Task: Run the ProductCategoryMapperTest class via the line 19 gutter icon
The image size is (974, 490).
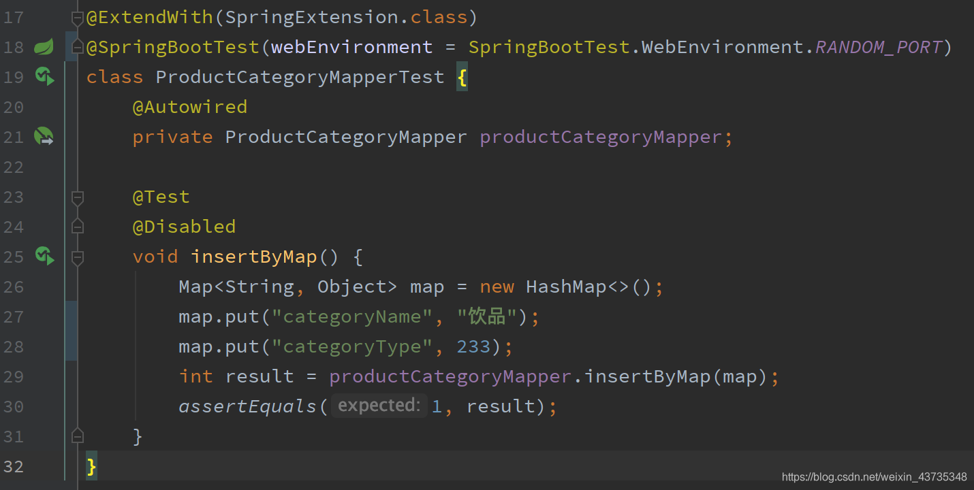Action: (44, 77)
